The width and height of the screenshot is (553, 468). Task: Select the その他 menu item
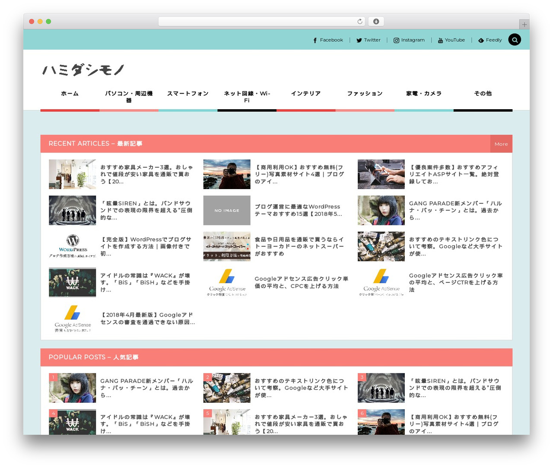point(483,93)
